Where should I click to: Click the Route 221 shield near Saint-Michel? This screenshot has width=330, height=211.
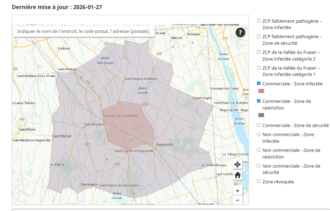[87, 144]
